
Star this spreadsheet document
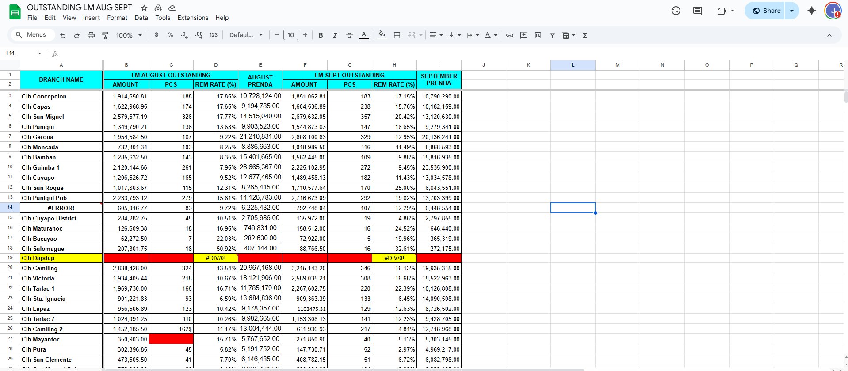pos(144,8)
